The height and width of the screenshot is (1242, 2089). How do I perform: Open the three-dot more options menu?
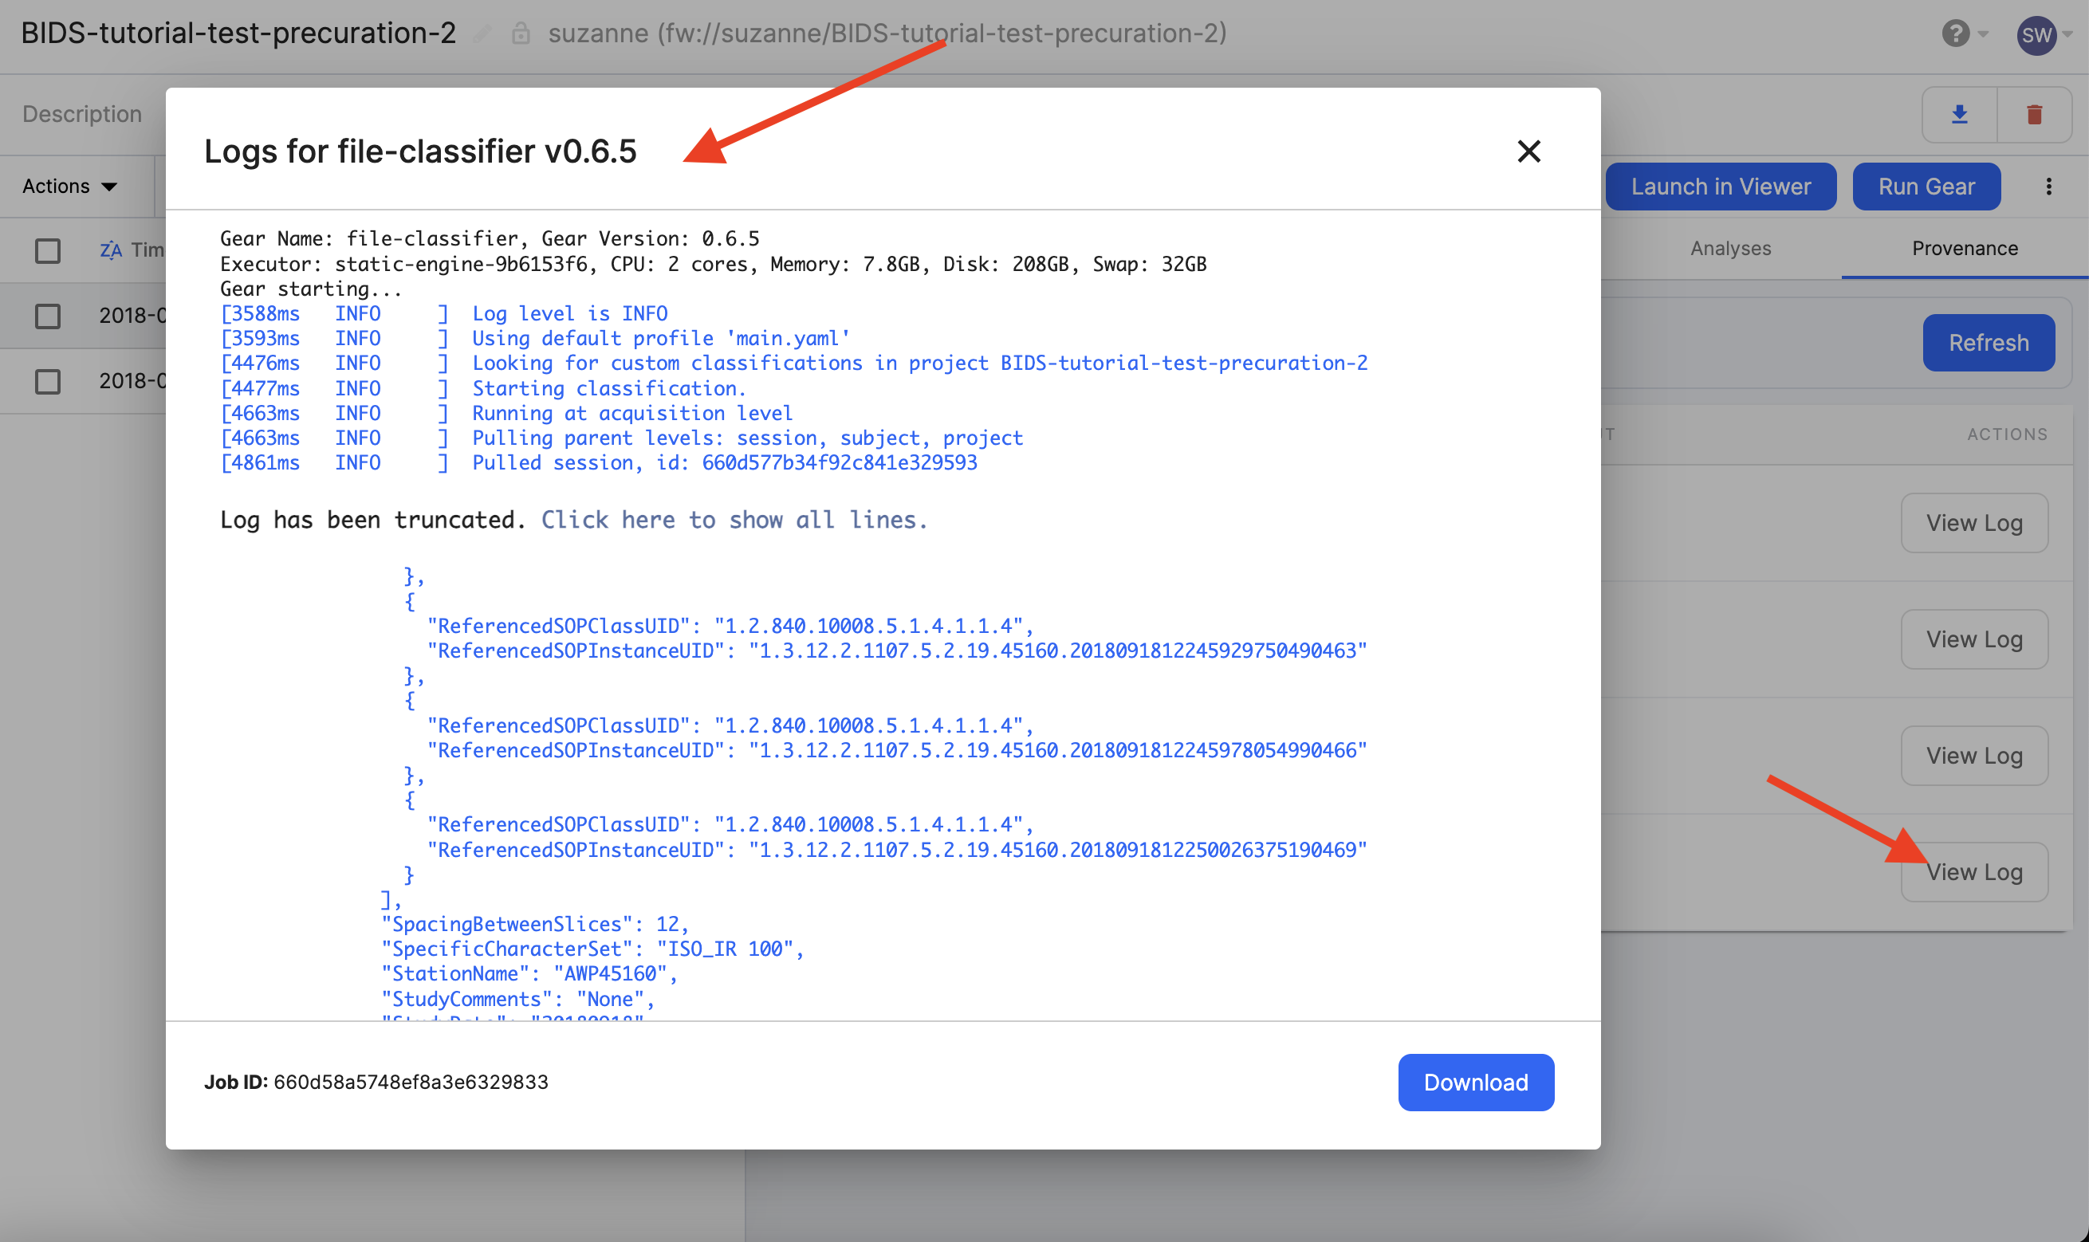(x=2048, y=187)
